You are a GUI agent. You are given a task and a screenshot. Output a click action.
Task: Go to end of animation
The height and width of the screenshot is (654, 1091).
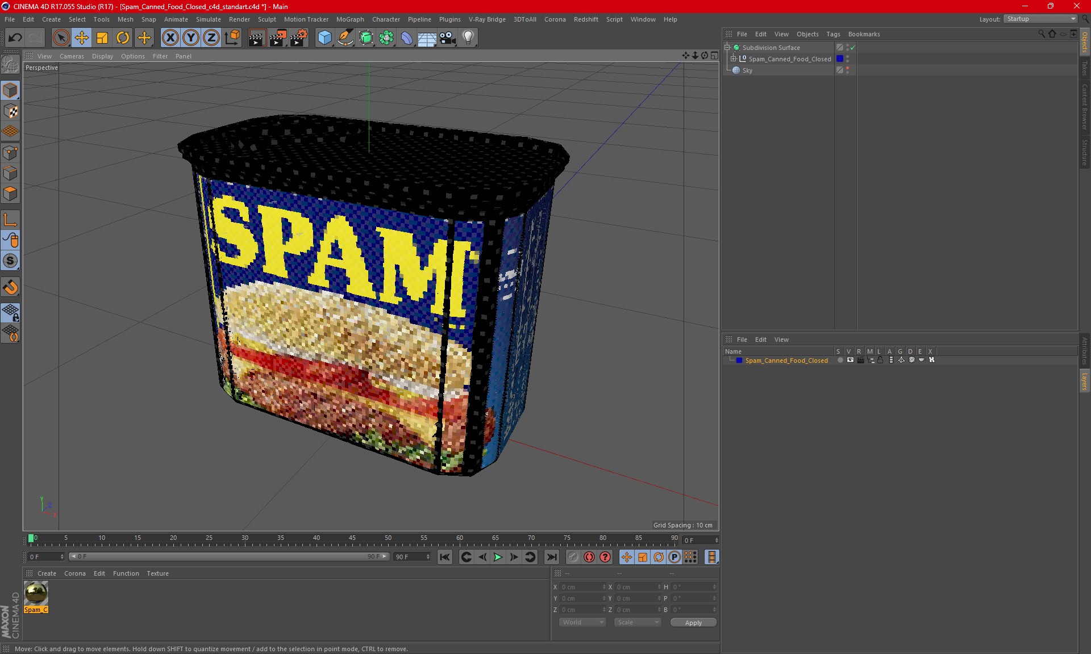[x=551, y=557]
